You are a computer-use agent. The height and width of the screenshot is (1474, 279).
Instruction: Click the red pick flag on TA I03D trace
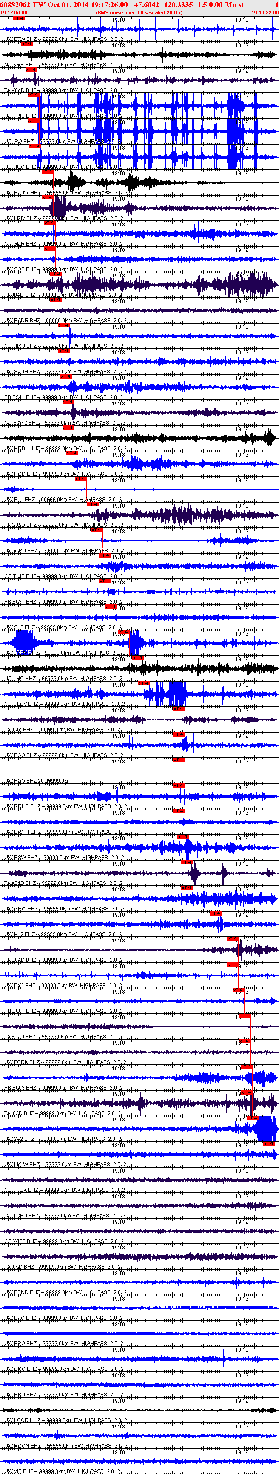[x=246, y=1092]
